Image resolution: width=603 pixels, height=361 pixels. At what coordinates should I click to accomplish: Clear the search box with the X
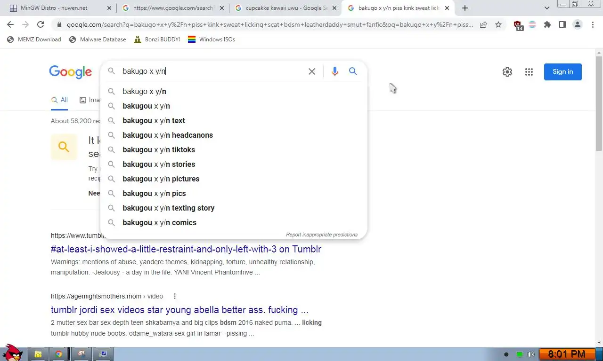point(312,71)
